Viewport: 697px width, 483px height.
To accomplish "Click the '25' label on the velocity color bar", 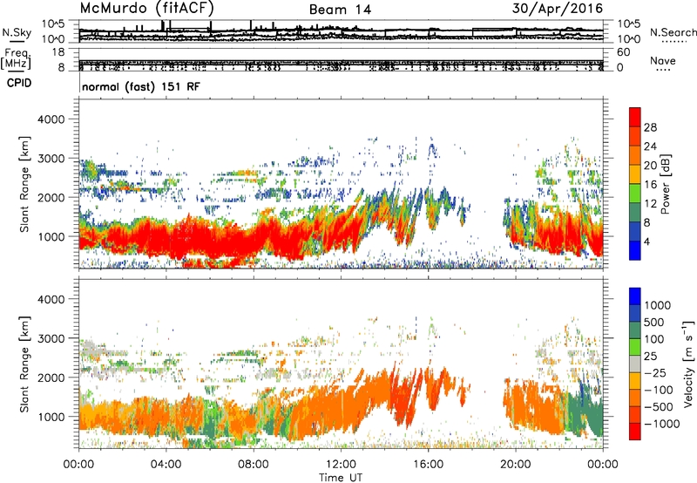I will coord(650,356).
